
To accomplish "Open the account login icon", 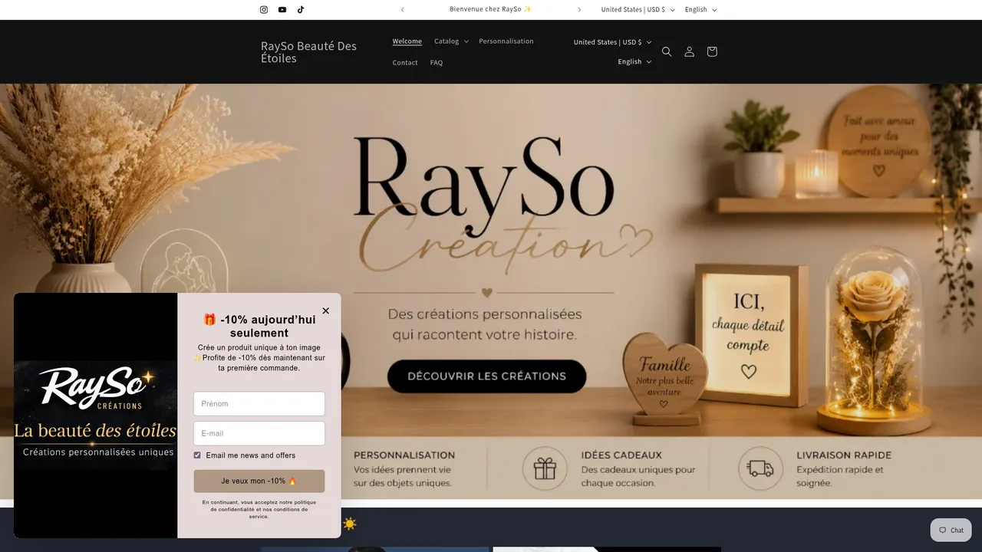I will pyautogui.click(x=689, y=51).
